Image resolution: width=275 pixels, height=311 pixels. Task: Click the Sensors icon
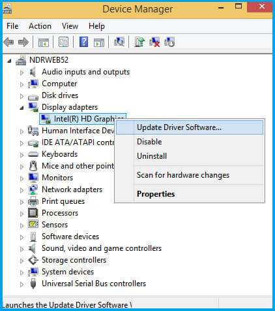coord(33,225)
